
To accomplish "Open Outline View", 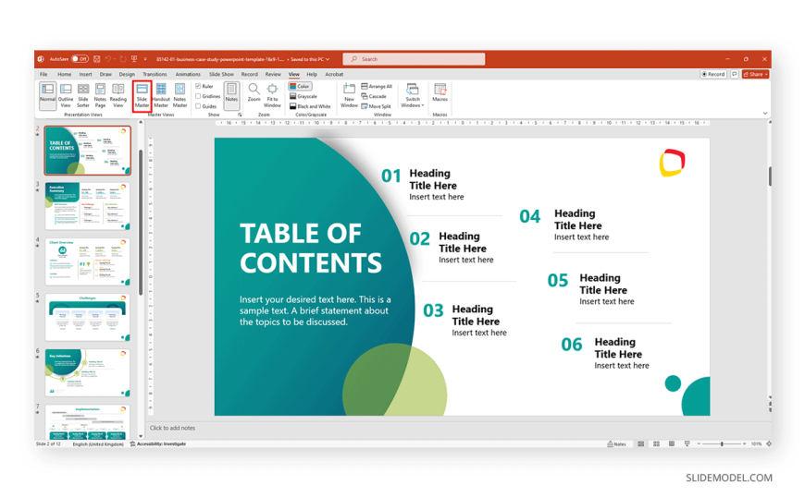I will coord(66,95).
